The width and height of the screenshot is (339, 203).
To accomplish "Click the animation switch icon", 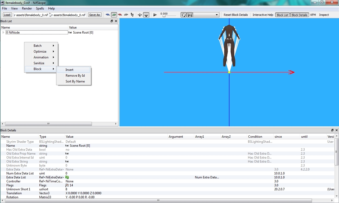I will pos(190,15).
